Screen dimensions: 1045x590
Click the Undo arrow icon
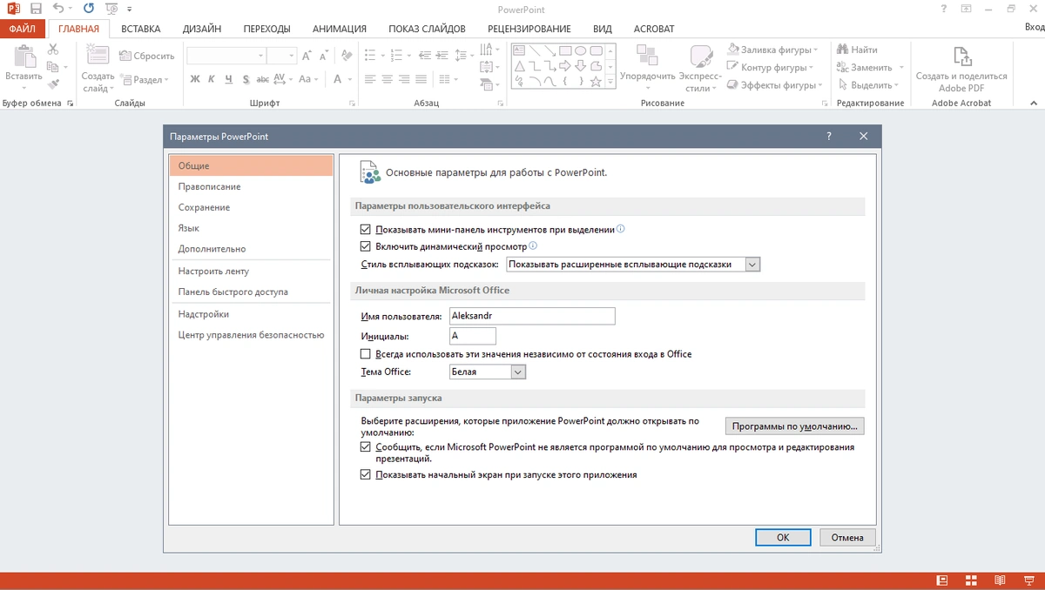[58, 9]
